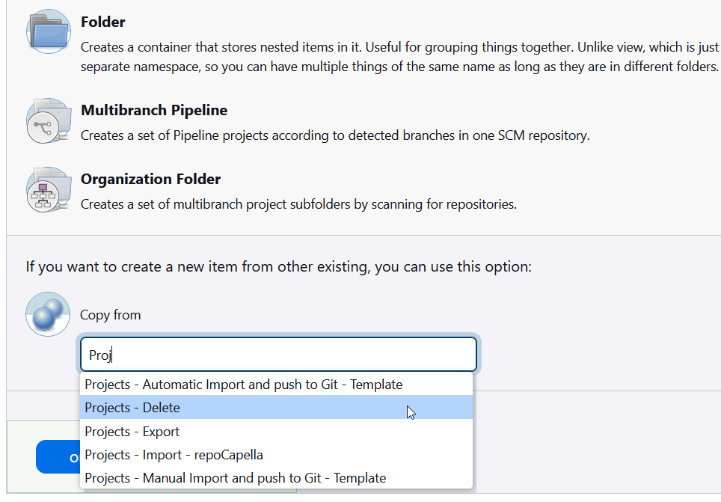The height and width of the screenshot is (502, 721).
Task: Select 'Projects - Import - repoCapella' suggestion
Action: point(174,455)
